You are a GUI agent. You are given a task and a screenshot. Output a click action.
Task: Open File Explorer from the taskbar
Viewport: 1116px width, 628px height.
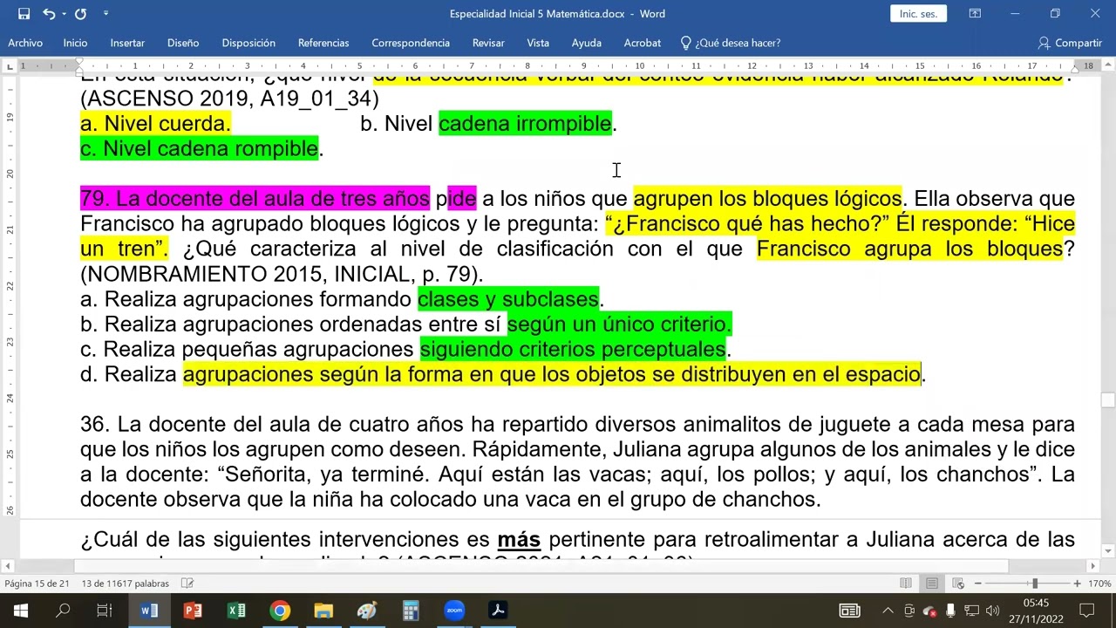click(323, 611)
